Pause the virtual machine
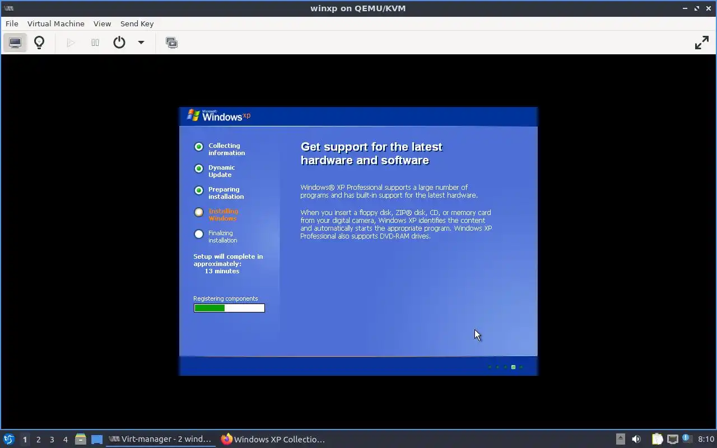 point(95,43)
